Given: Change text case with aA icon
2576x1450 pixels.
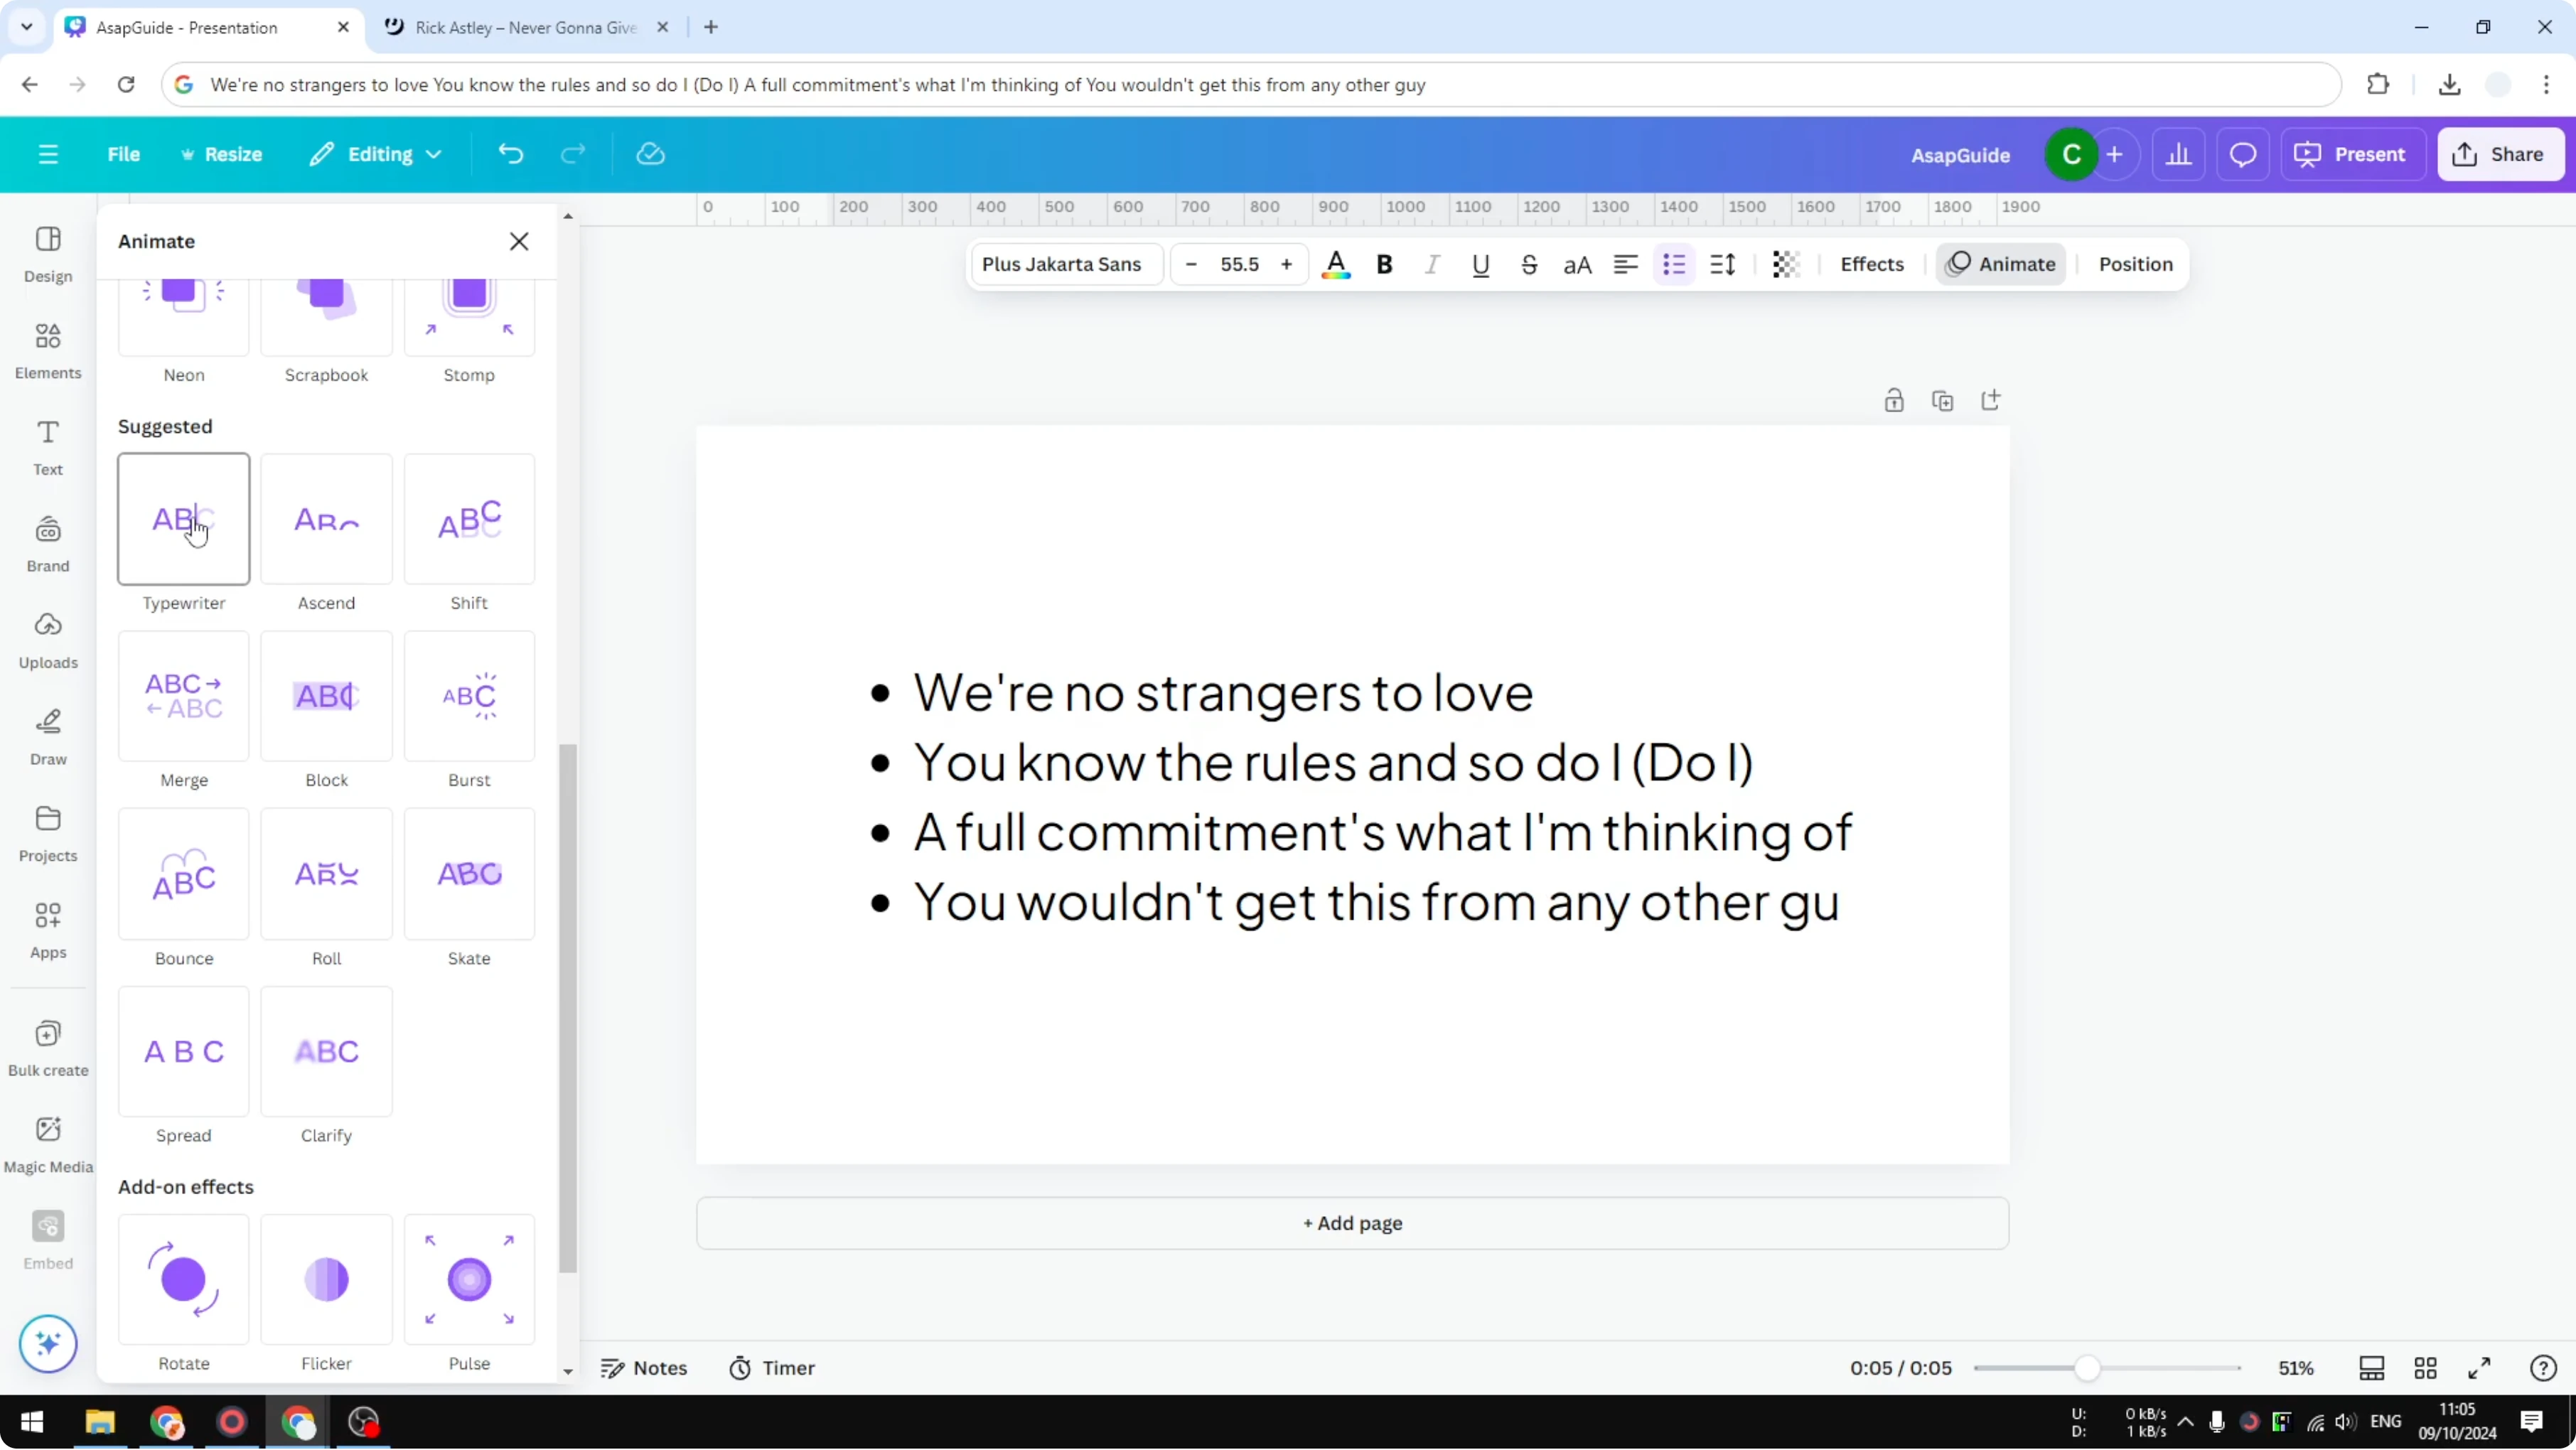Looking at the screenshot, I should pos(1577,264).
